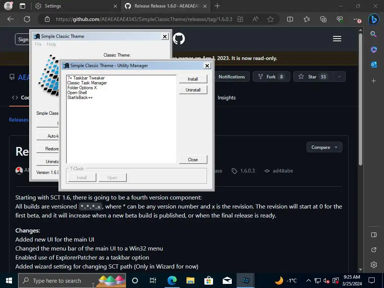This screenshot has width=384, height=288.
Task: Open Edge Settings and more menu
Action: (x=357, y=19)
